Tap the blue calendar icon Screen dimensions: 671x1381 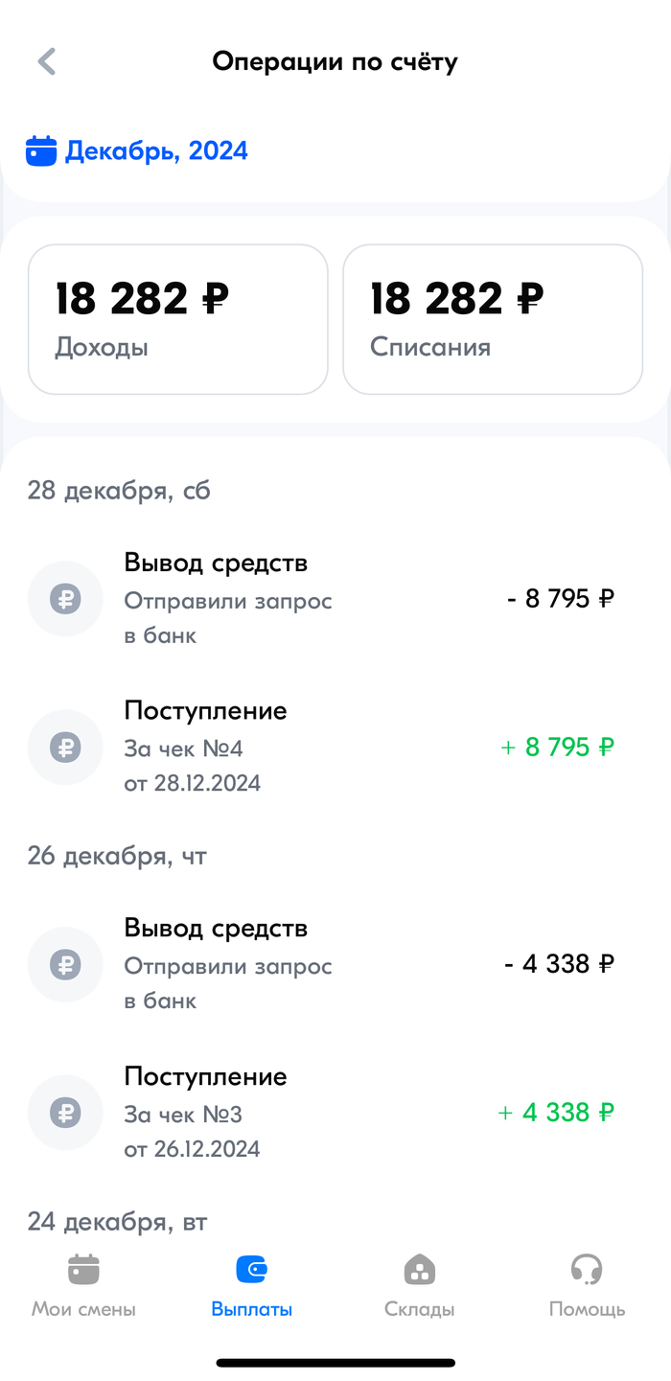[41, 151]
